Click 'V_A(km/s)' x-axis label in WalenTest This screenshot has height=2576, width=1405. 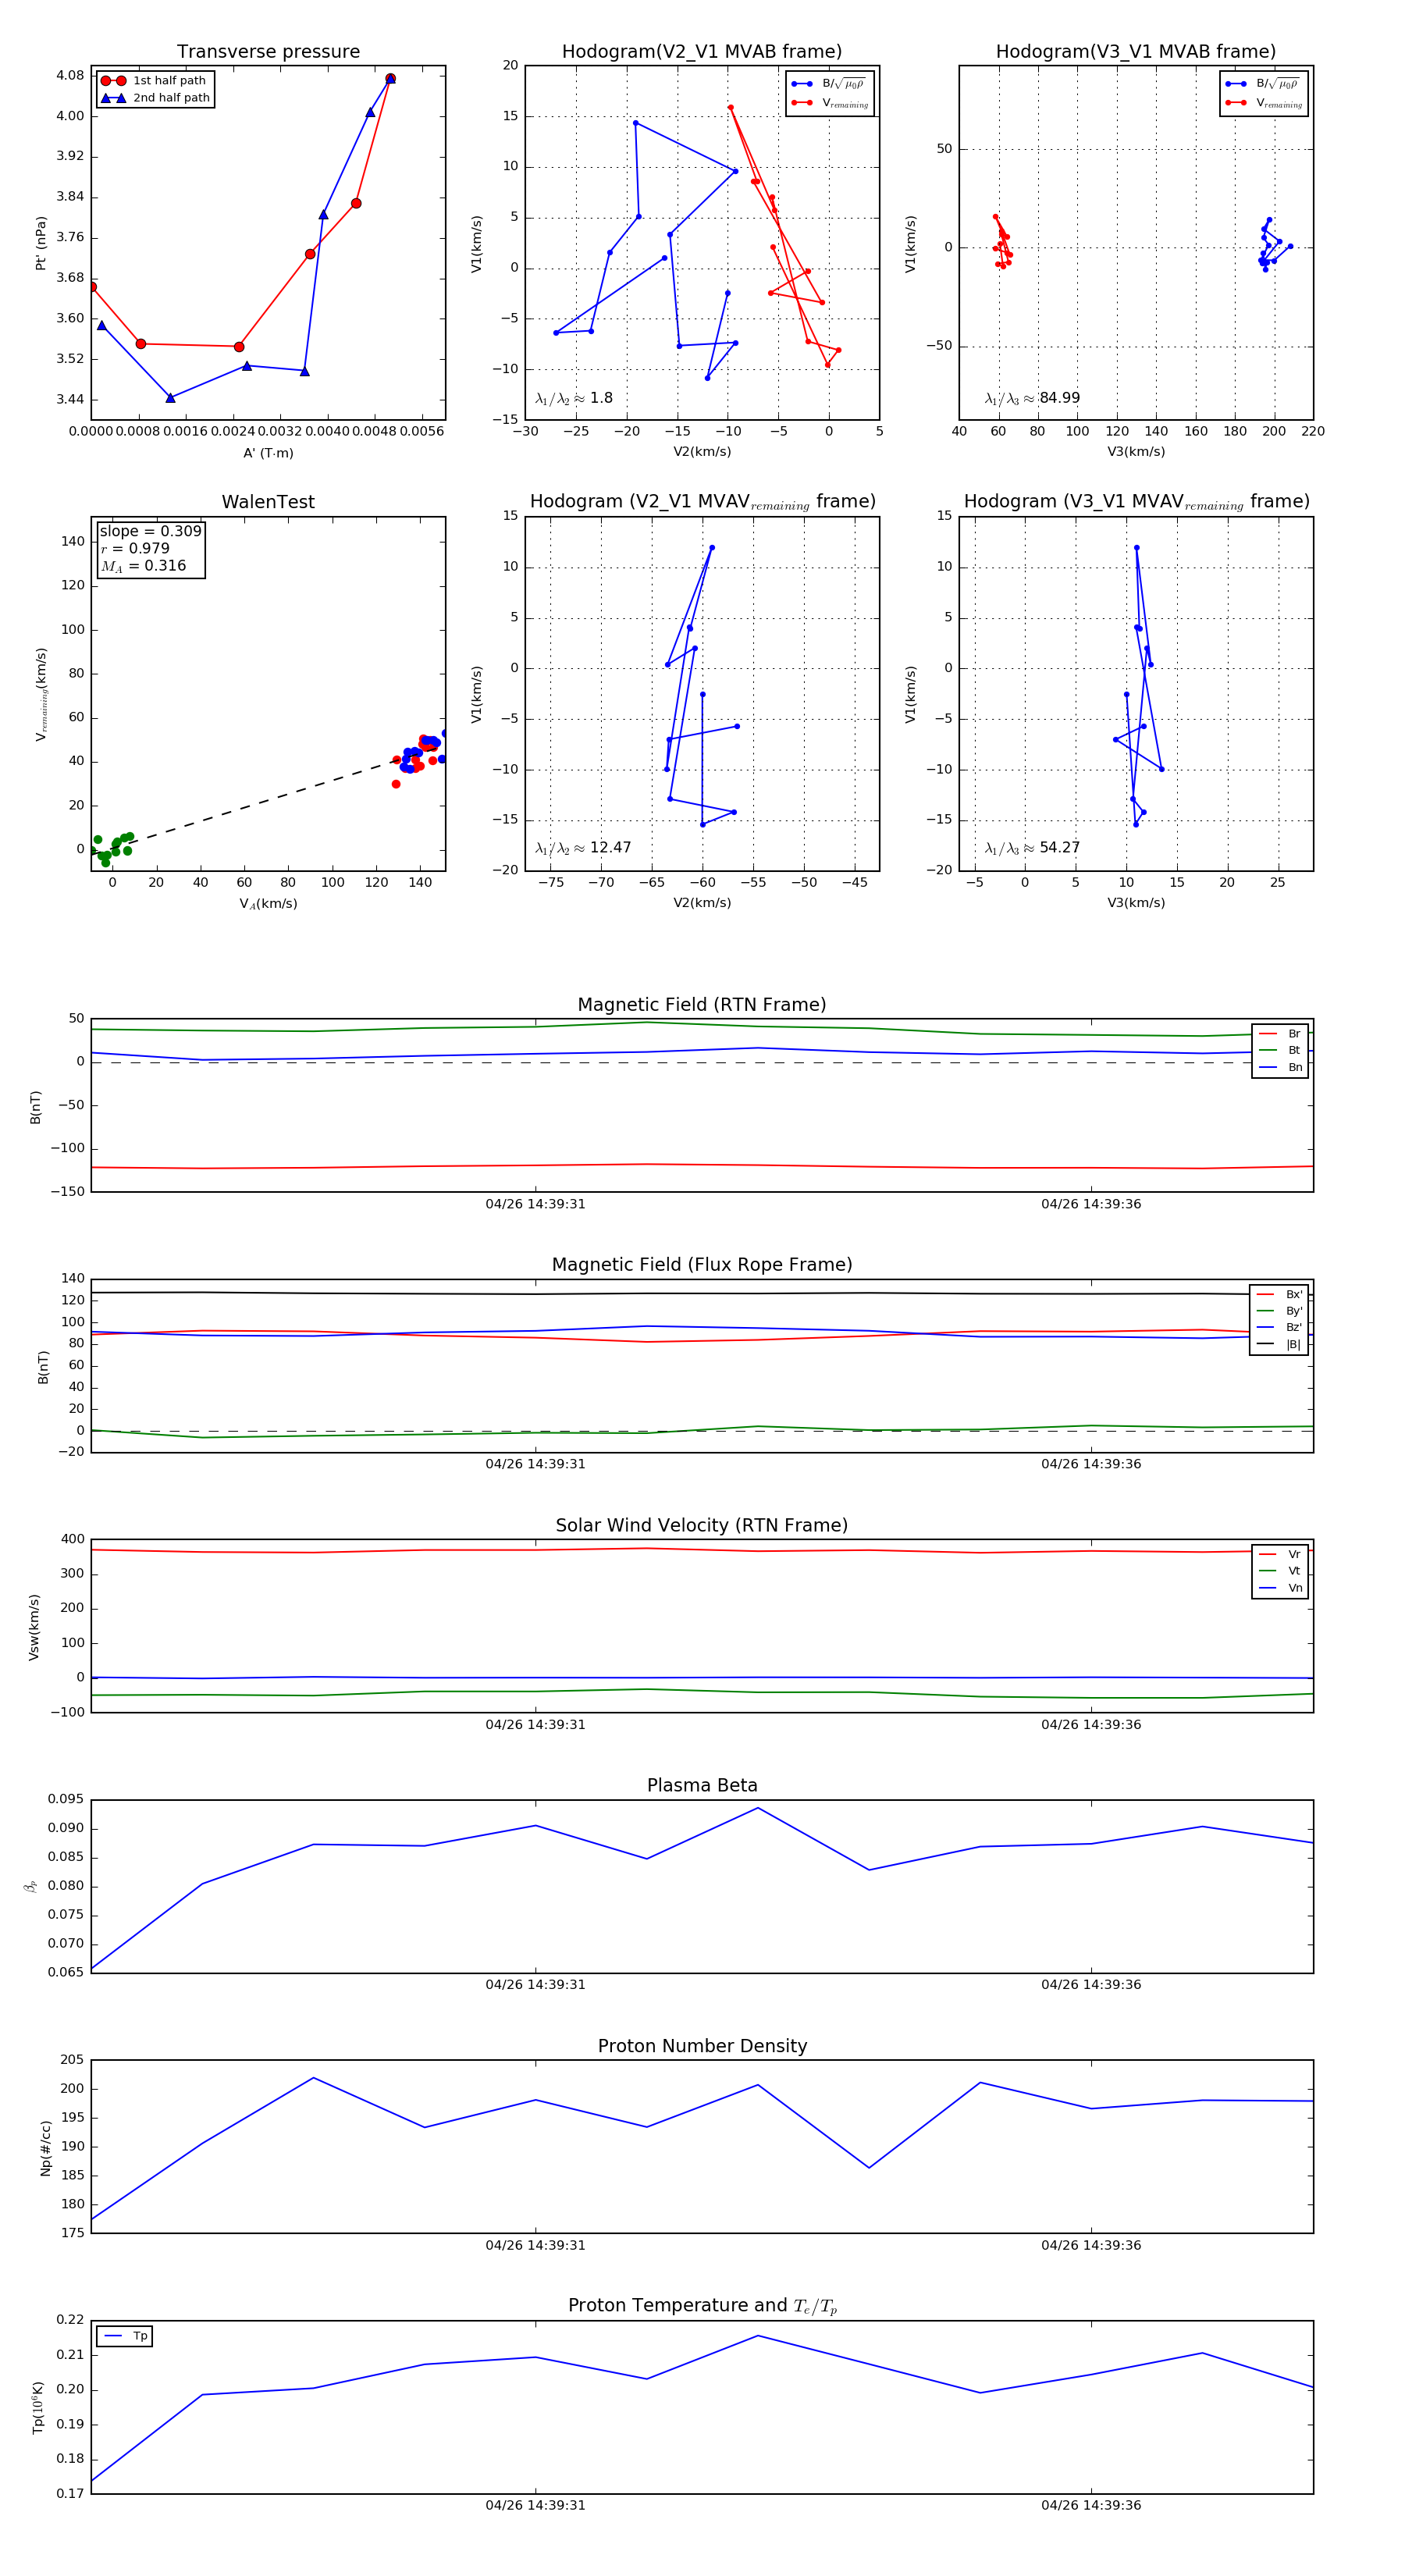[268, 904]
